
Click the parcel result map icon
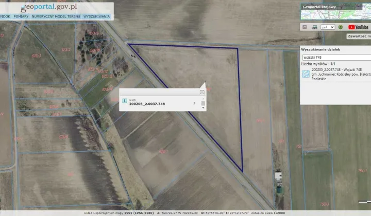point(306,74)
